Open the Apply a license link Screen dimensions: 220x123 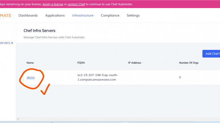pos(53,4)
